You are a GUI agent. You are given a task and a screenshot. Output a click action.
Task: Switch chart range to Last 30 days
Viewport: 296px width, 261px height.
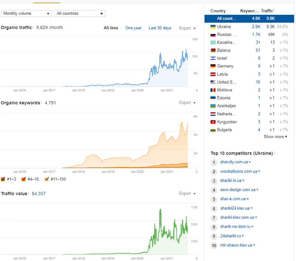click(x=160, y=28)
